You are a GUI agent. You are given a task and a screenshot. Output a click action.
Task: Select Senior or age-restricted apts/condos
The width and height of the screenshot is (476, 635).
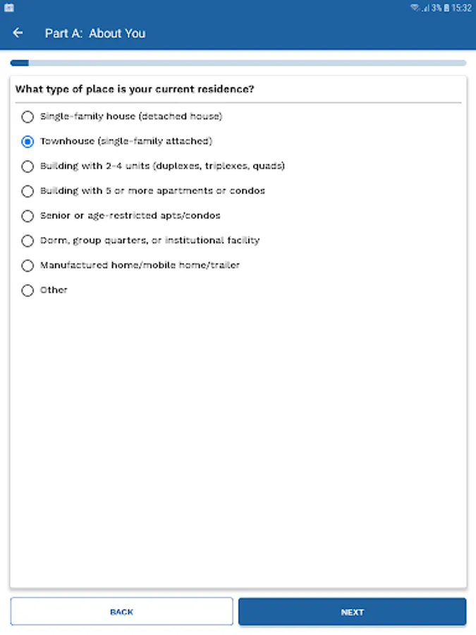28,216
